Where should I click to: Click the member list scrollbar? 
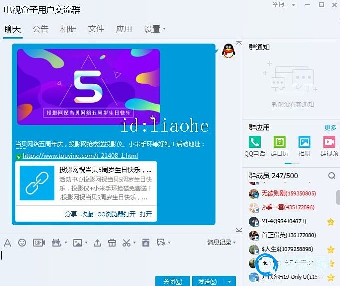(x=338, y=197)
